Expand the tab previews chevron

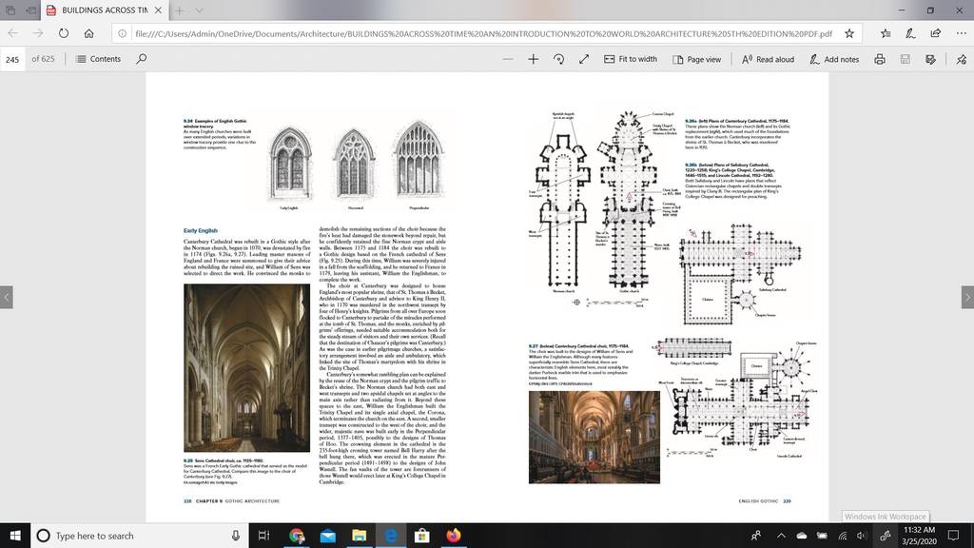point(199,10)
